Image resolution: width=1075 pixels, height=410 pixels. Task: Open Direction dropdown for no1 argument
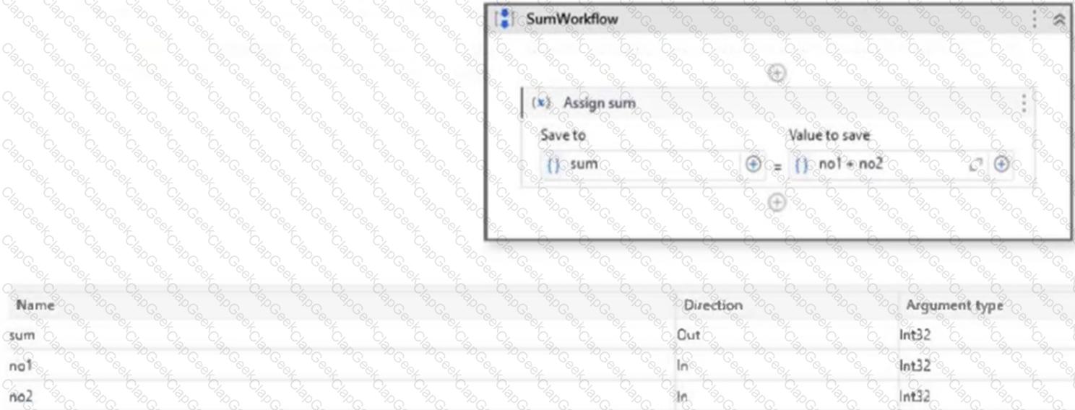[x=784, y=366]
